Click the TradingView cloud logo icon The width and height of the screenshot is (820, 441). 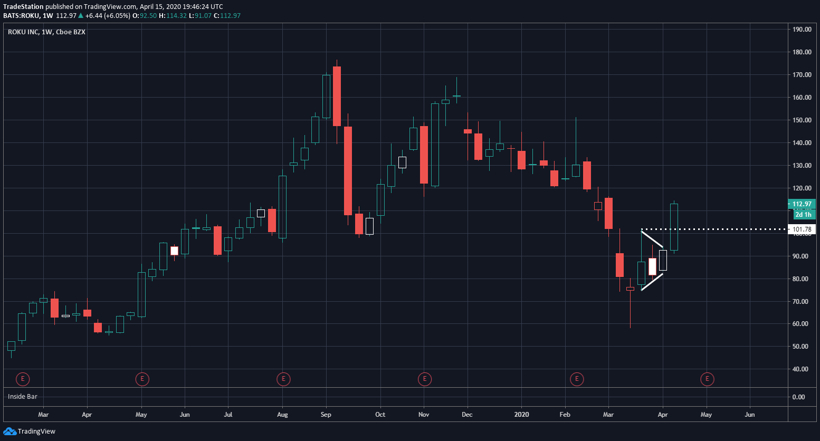point(9,432)
